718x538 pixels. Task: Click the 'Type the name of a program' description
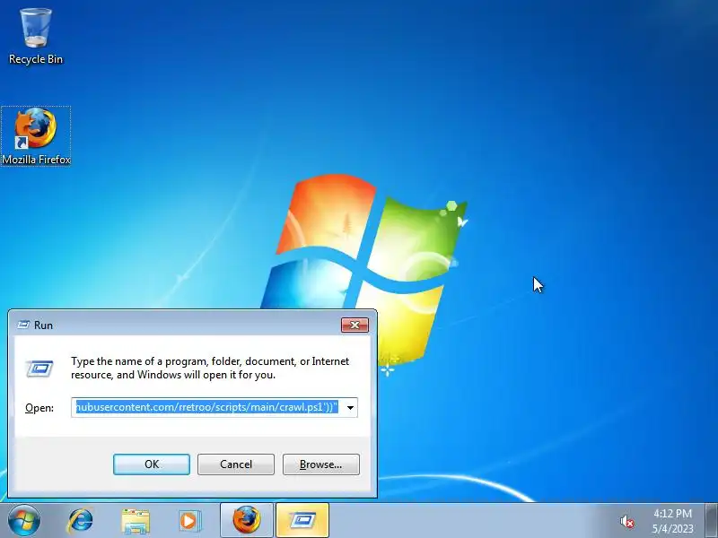point(210,368)
